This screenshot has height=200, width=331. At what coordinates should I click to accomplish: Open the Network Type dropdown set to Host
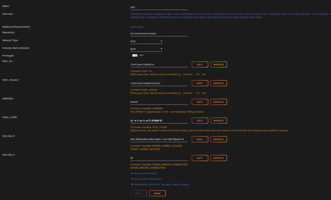tap(146, 41)
